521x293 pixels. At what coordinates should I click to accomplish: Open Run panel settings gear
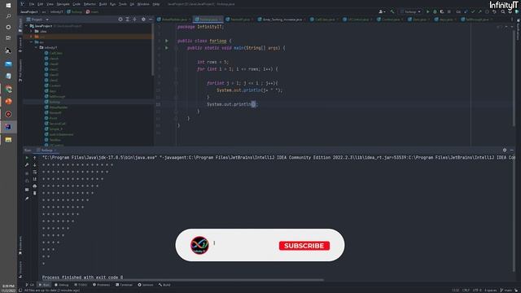pos(505,150)
